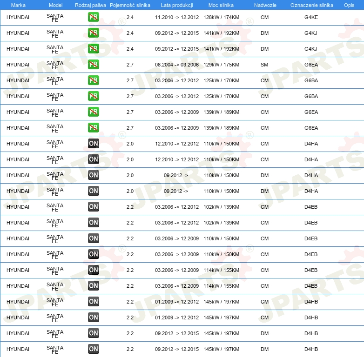Click HYUNDAI in the SM body row
This screenshot has width=364, height=357.
18,65
